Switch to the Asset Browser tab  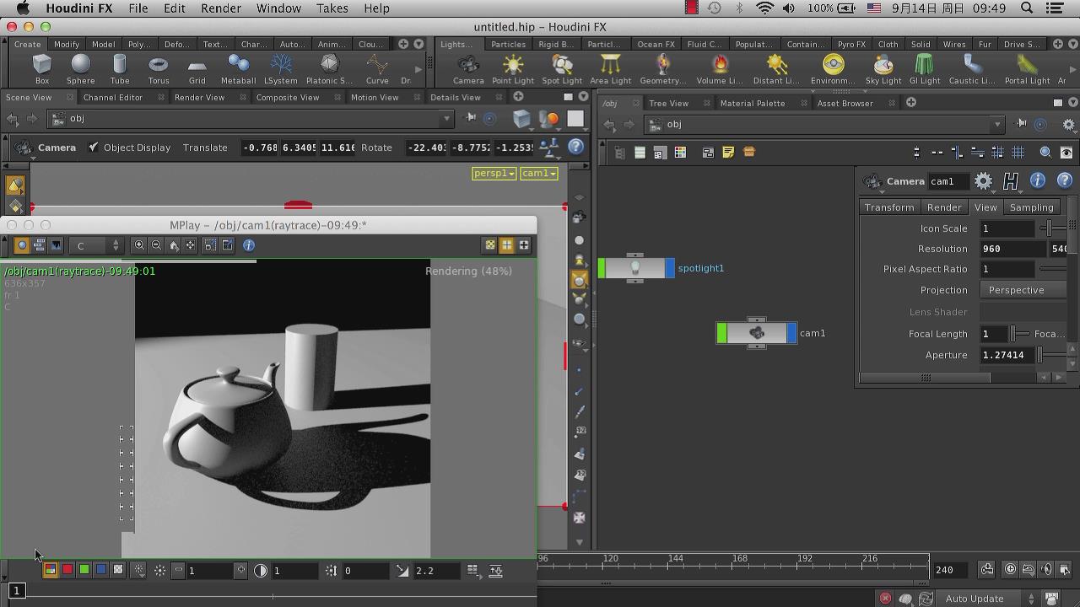(845, 103)
